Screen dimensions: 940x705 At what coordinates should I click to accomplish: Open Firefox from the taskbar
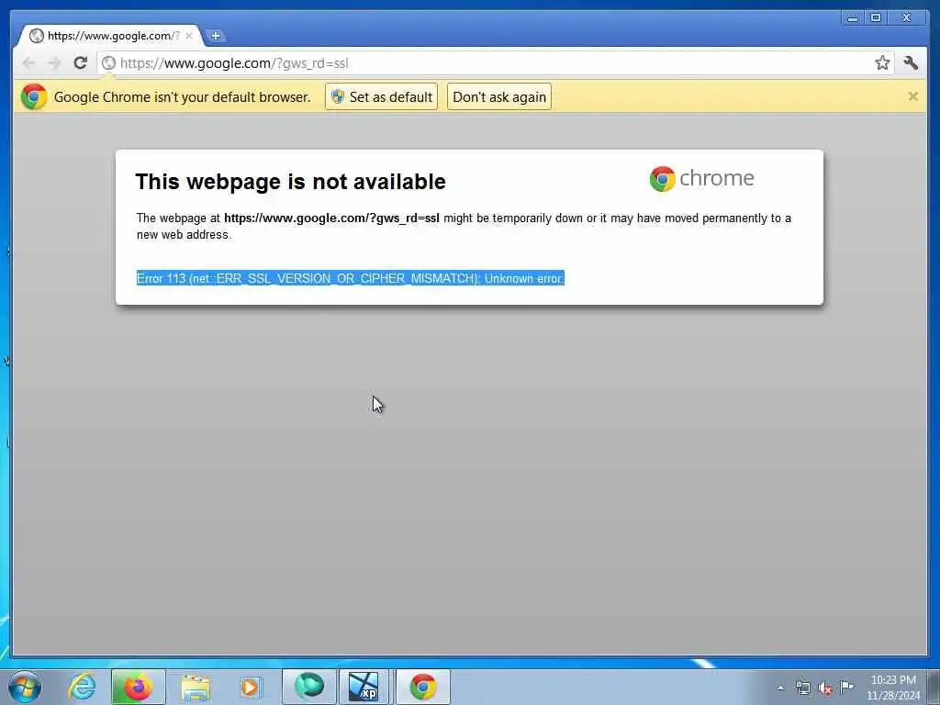click(138, 687)
